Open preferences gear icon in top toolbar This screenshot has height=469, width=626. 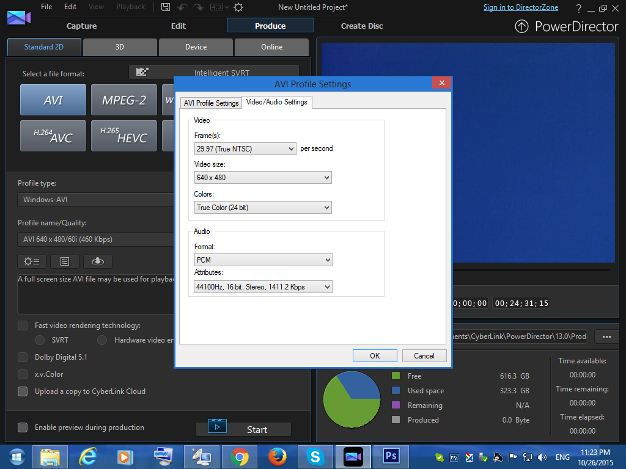[238, 7]
